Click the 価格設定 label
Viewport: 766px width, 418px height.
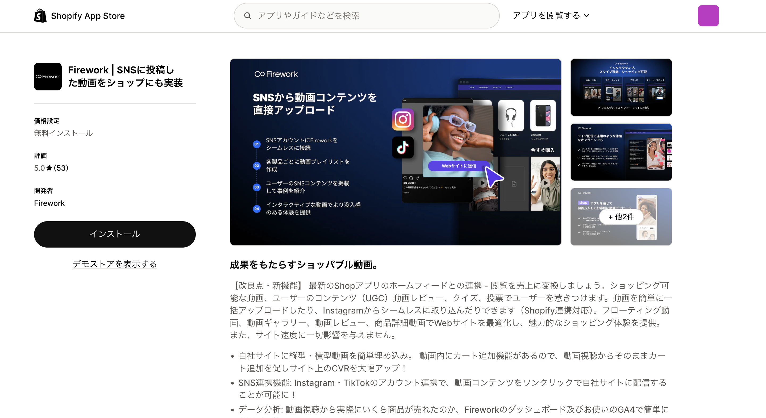coord(47,121)
